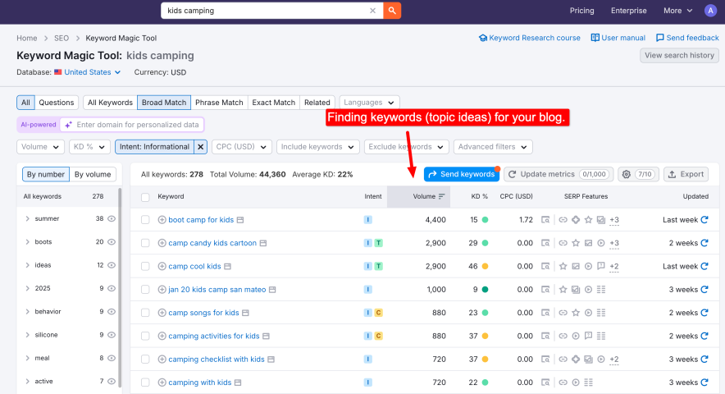725x394 pixels.
Task: Open the User manual link
Action: tap(618, 38)
